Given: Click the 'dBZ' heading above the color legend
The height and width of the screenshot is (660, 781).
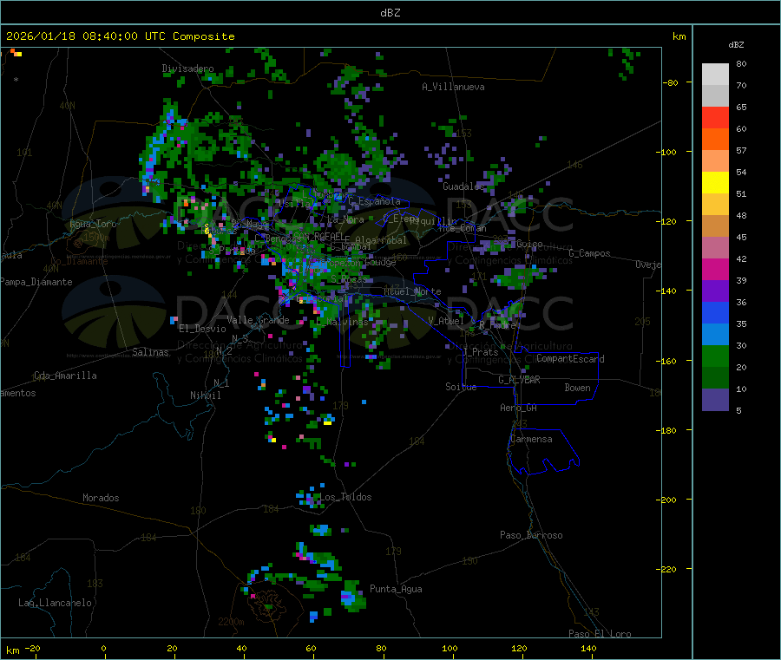Looking at the screenshot, I should coord(736,45).
